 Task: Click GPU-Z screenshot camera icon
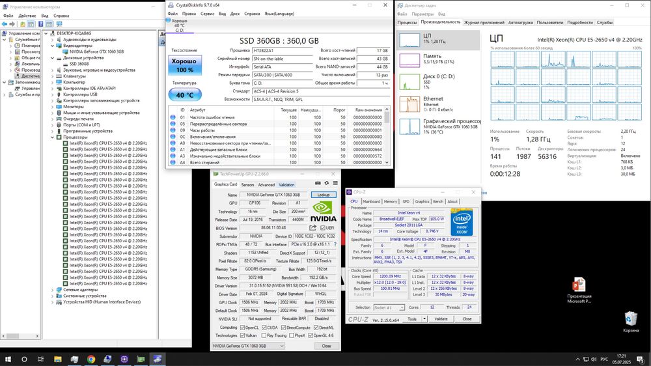click(x=318, y=183)
